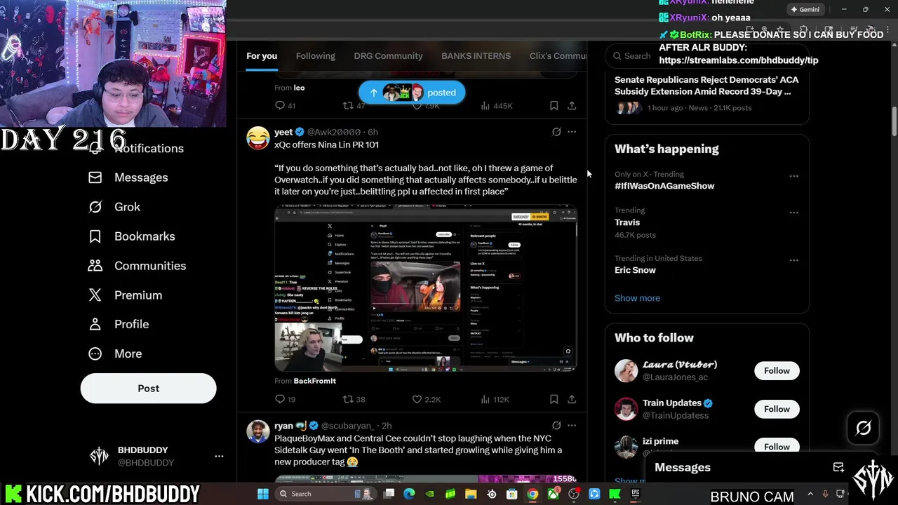Screen dimensions: 898x505
Task: Open Grok explain icon on ryan's post
Action: (556, 425)
